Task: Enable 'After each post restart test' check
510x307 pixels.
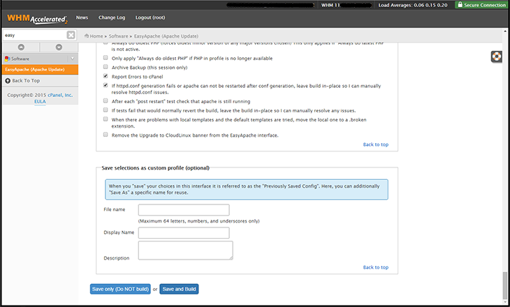Action: [x=105, y=100]
